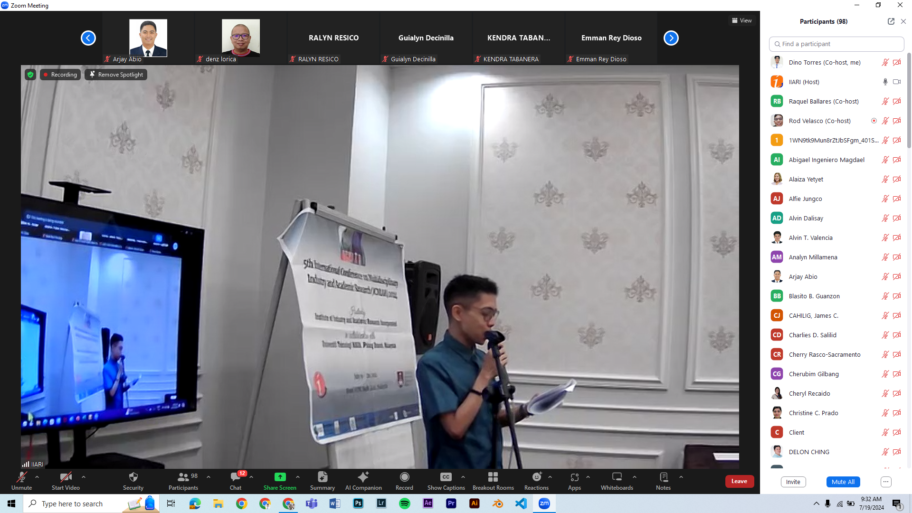Click the Security shield icon

tap(133, 477)
